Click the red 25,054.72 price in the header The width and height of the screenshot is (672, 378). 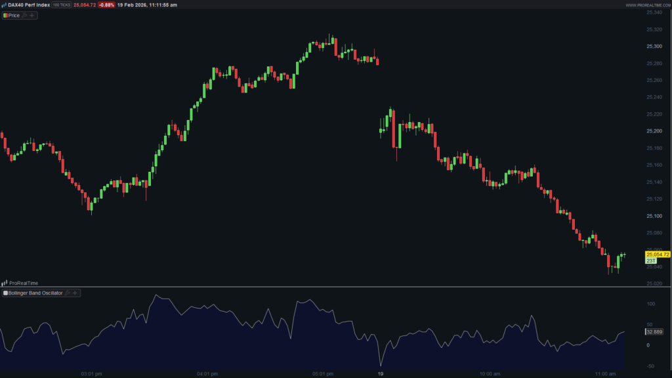[85, 5]
